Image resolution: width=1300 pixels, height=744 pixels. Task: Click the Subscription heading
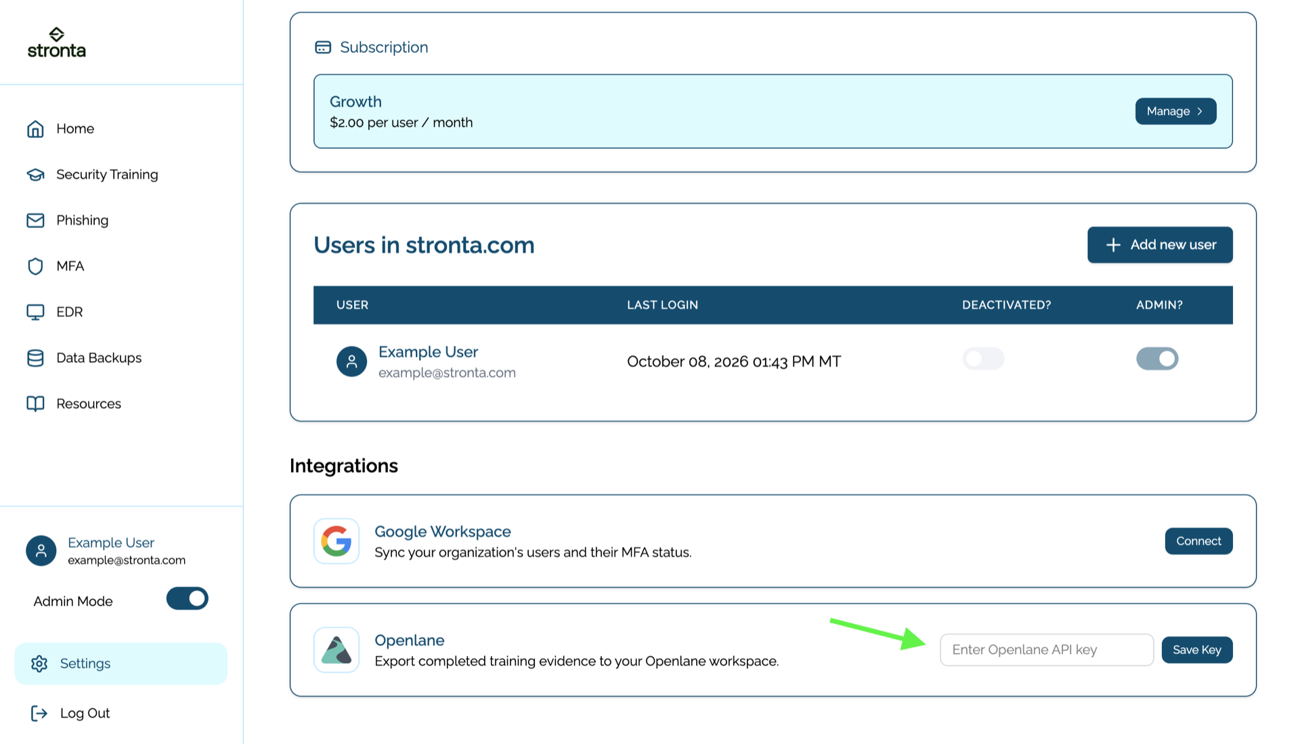pos(384,47)
